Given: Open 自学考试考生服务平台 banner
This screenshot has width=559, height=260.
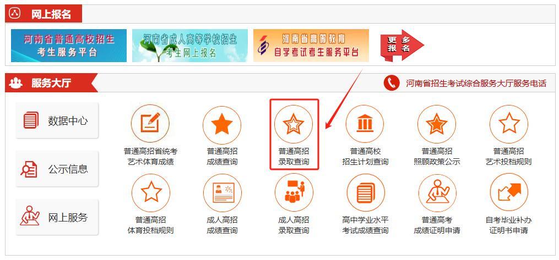Looking at the screenshot, I should (x=311, y=46).
